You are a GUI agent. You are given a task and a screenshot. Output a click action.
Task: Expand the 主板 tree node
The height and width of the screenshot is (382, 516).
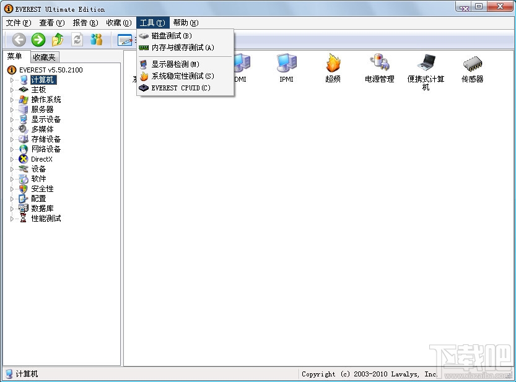(12, 89)
